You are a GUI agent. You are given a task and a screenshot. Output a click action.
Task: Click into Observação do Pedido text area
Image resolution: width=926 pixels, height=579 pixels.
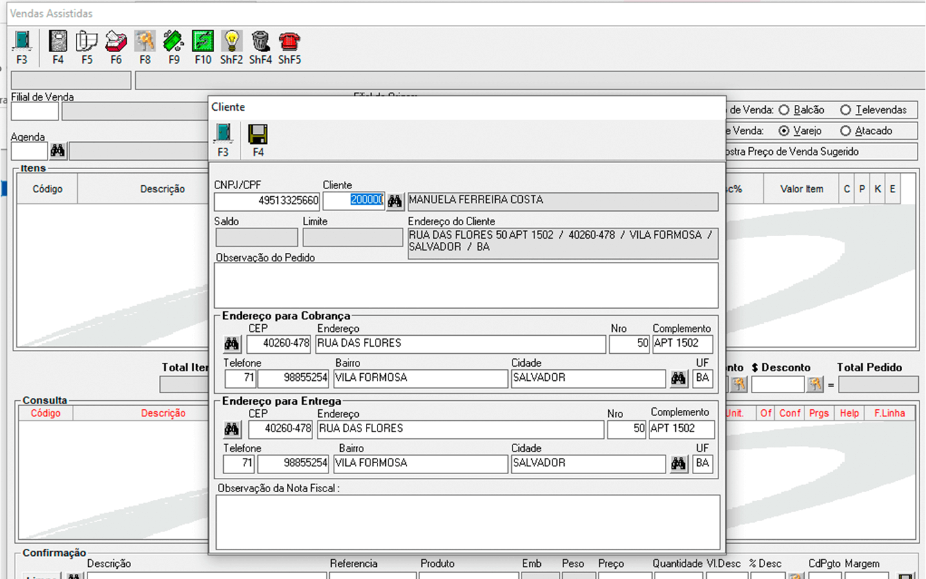[466, 285]
